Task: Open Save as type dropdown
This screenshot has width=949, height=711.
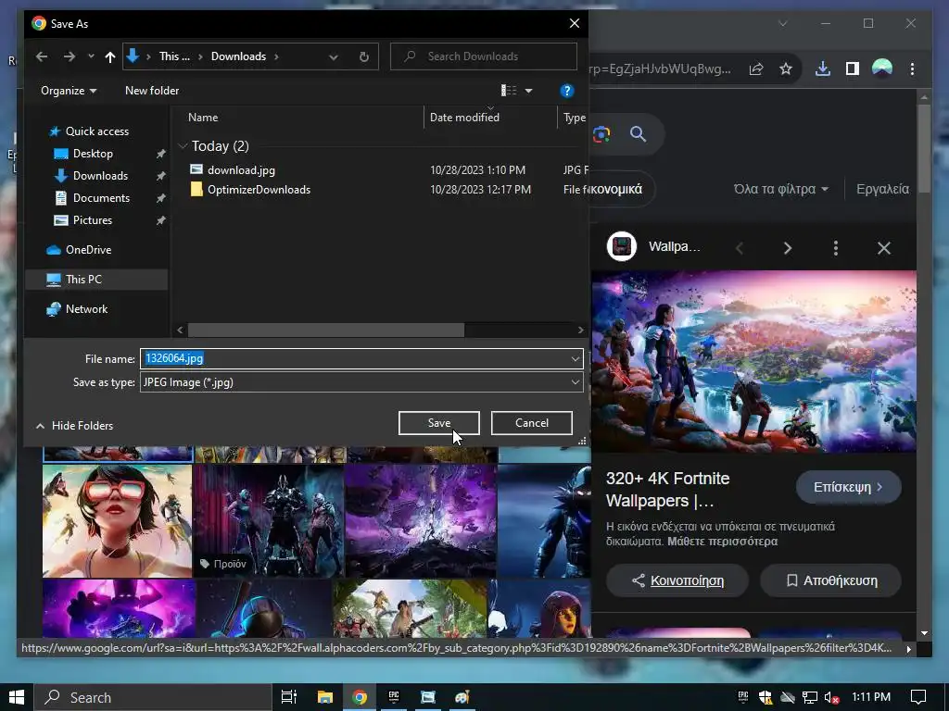Action: coord(361,382)
